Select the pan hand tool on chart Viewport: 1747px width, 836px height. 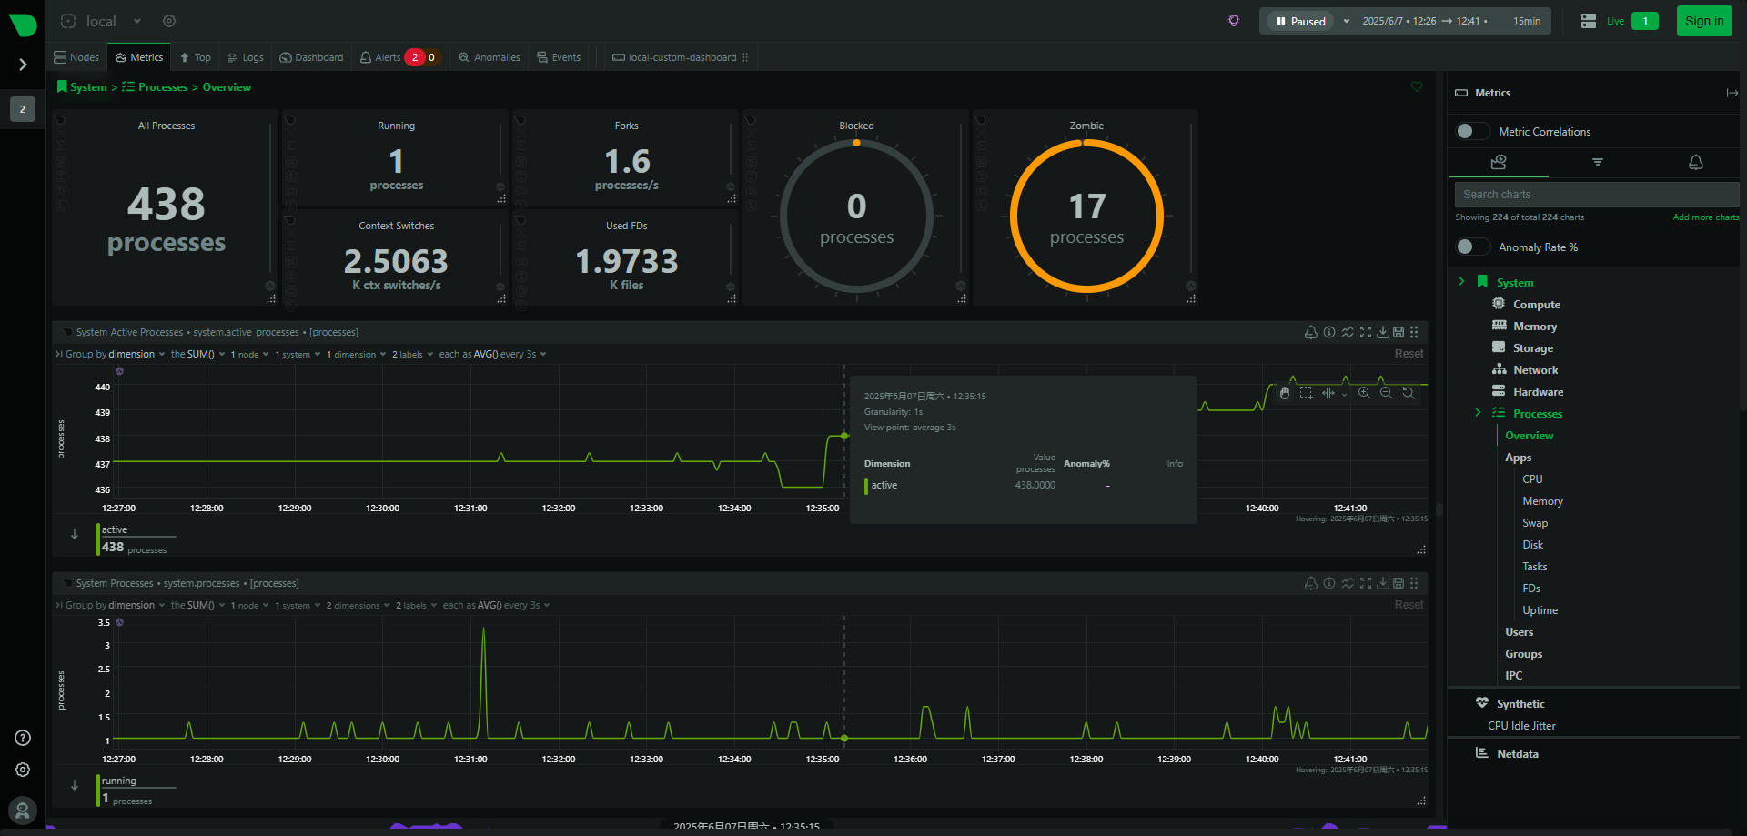coord(1285,393)
